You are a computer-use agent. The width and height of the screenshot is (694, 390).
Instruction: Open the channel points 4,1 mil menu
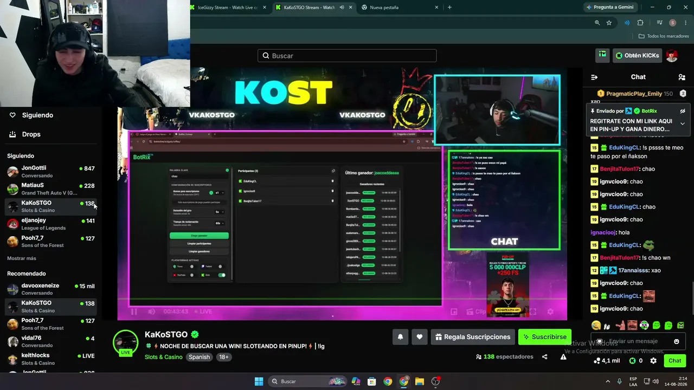(607, 361)
